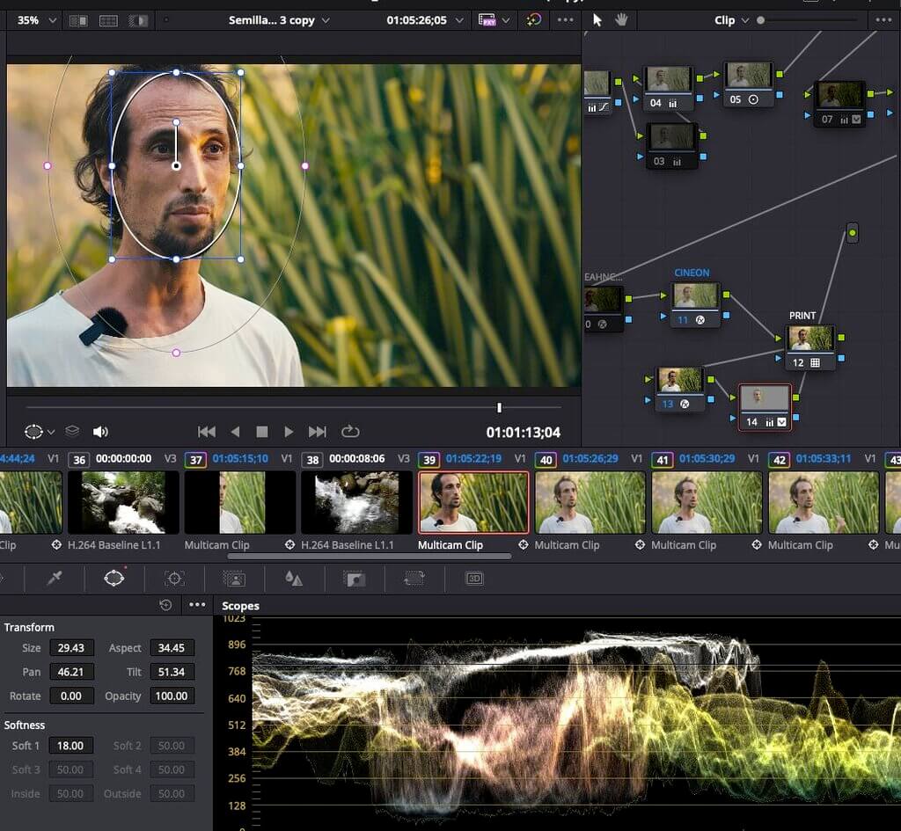
Task: Open the Blur and Sharpen palette
Action: [x=294, y=578]
